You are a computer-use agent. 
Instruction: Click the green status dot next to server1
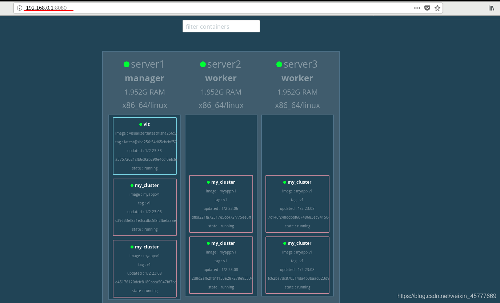127,64
